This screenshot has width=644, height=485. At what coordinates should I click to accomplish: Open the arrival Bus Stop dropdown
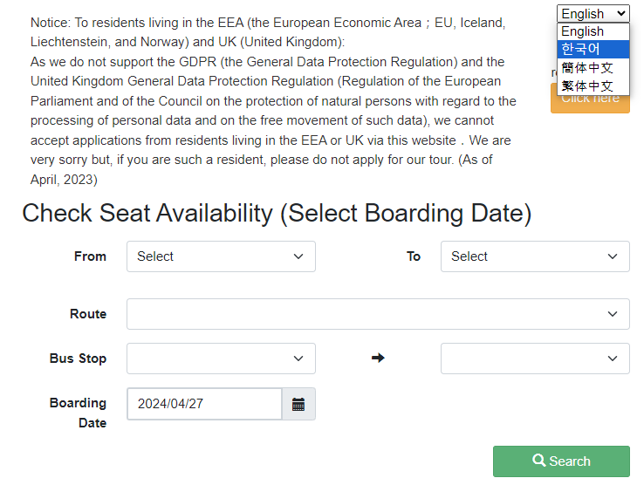(535, 359)
